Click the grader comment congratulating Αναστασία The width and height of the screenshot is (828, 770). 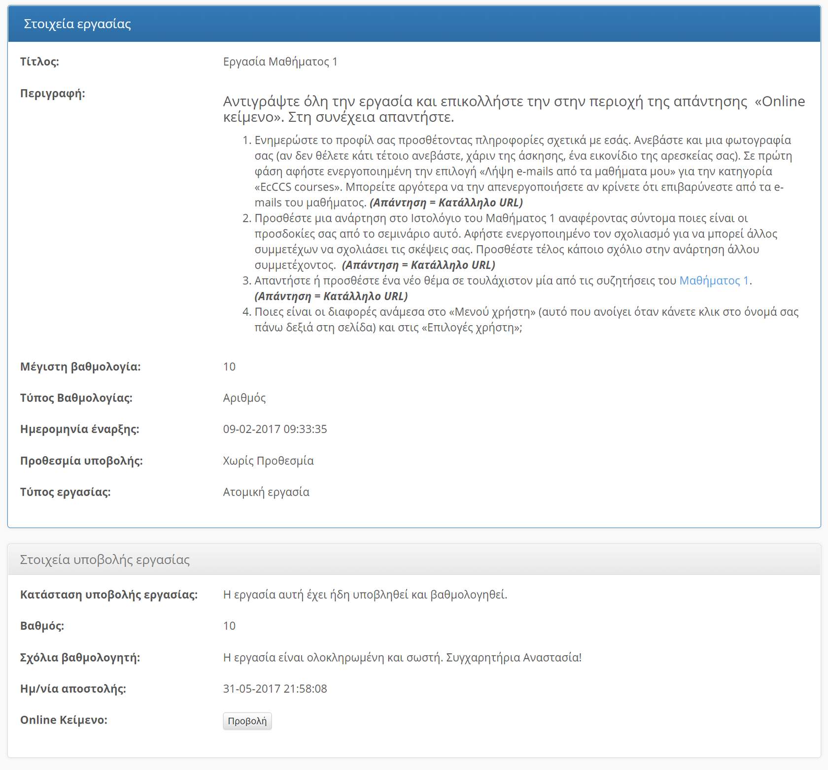pos(402,658)
